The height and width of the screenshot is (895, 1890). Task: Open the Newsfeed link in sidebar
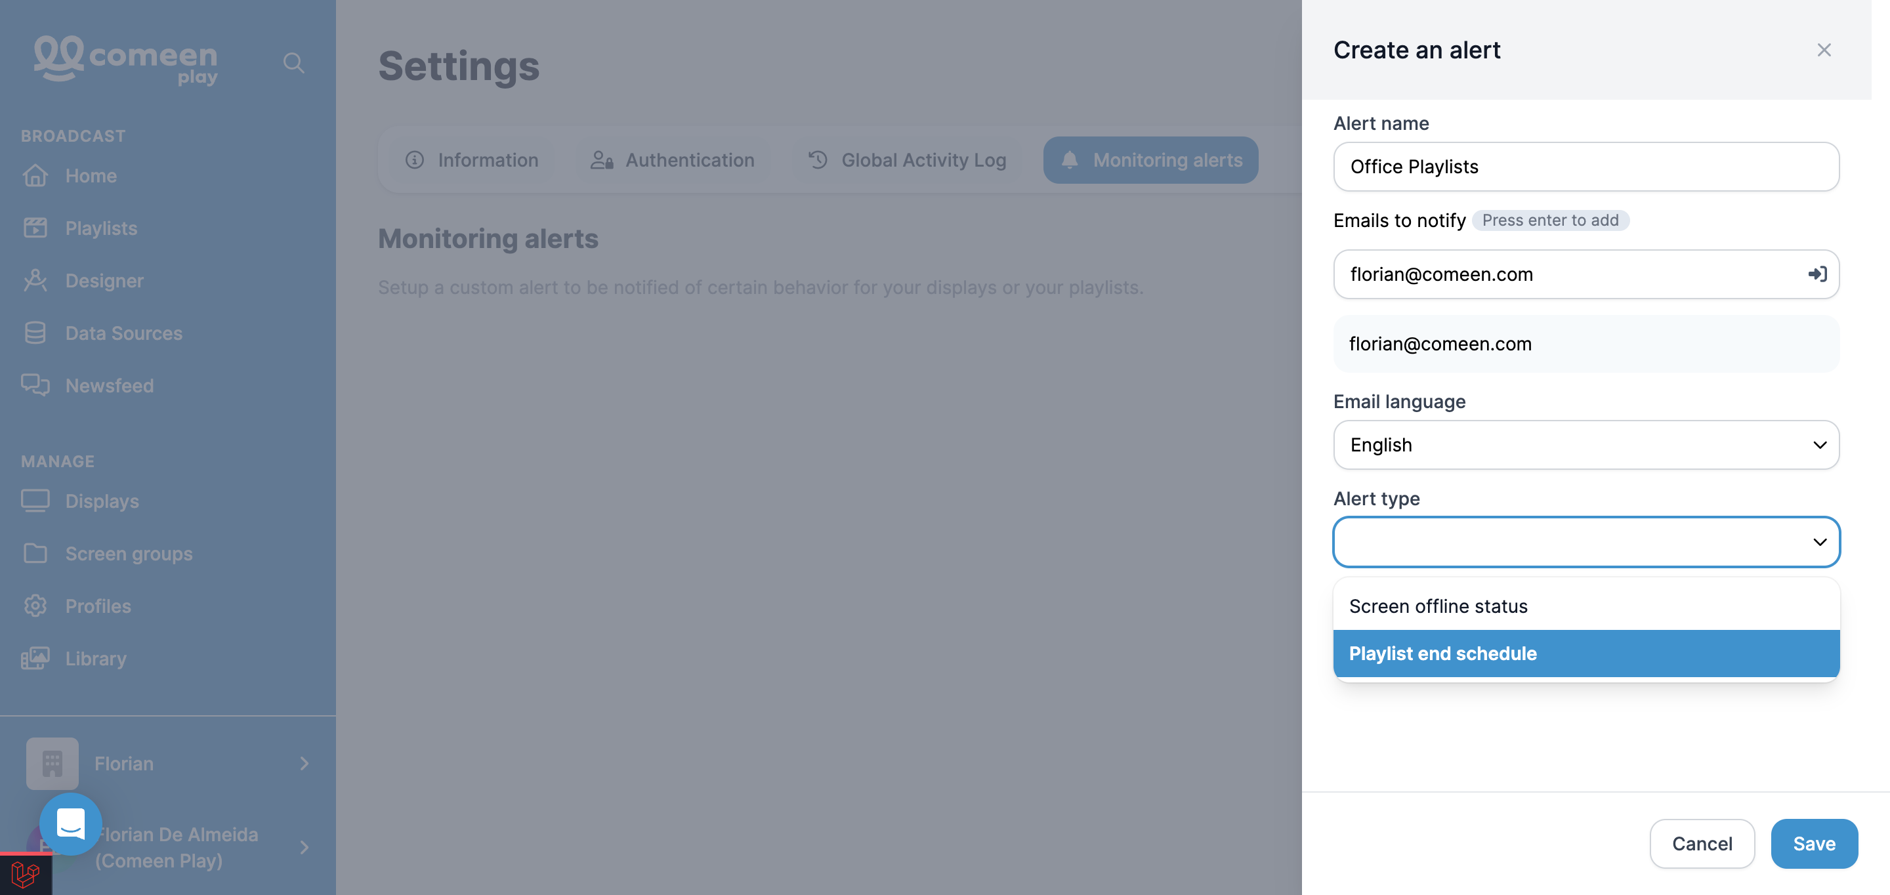110,386
